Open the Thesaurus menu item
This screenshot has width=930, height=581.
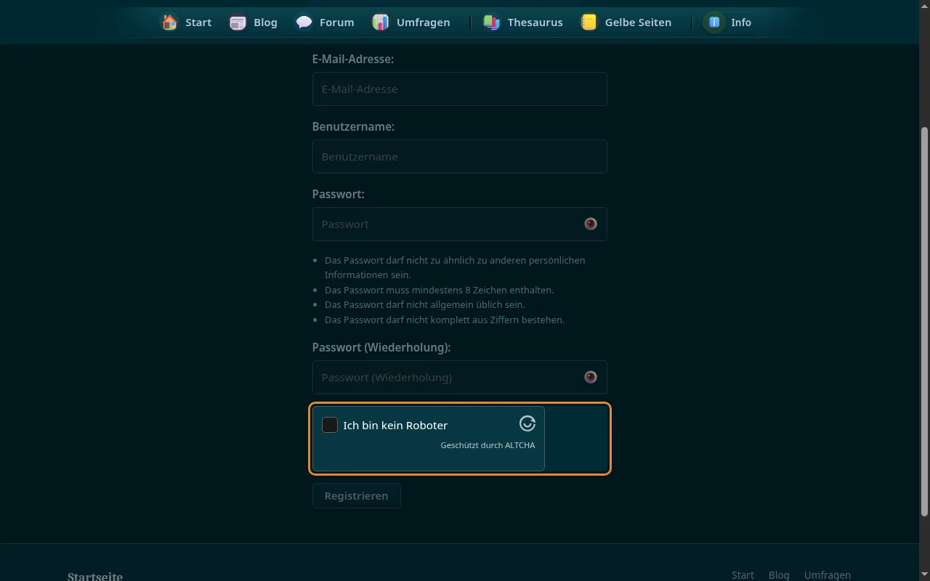pos(523,23)
